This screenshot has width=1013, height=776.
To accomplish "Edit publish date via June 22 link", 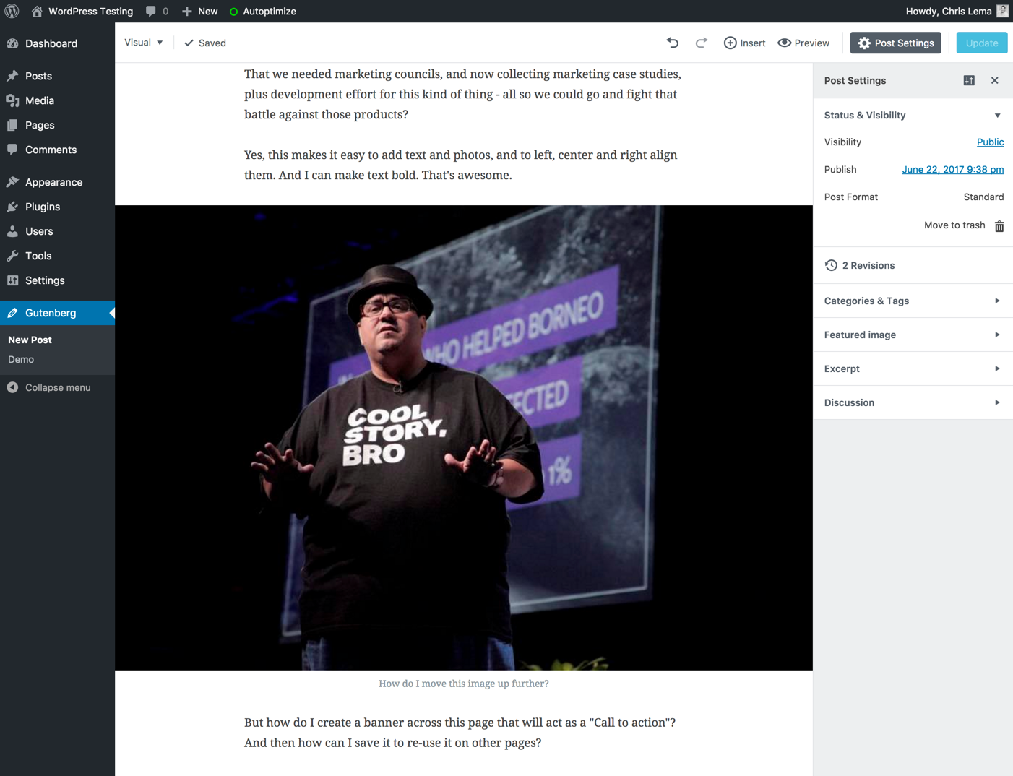I will click(952, 169).
